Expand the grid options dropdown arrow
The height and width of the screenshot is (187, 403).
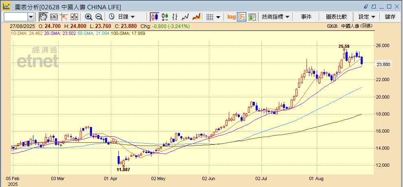[x=218, y=17]
